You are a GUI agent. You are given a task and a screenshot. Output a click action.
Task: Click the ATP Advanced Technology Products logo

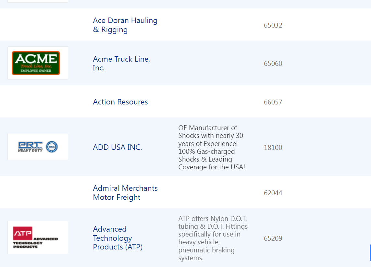point(36,237)
